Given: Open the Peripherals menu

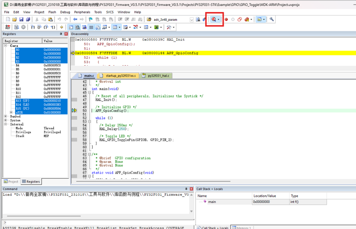Looking at the screenshot, I should pos(82,12).
